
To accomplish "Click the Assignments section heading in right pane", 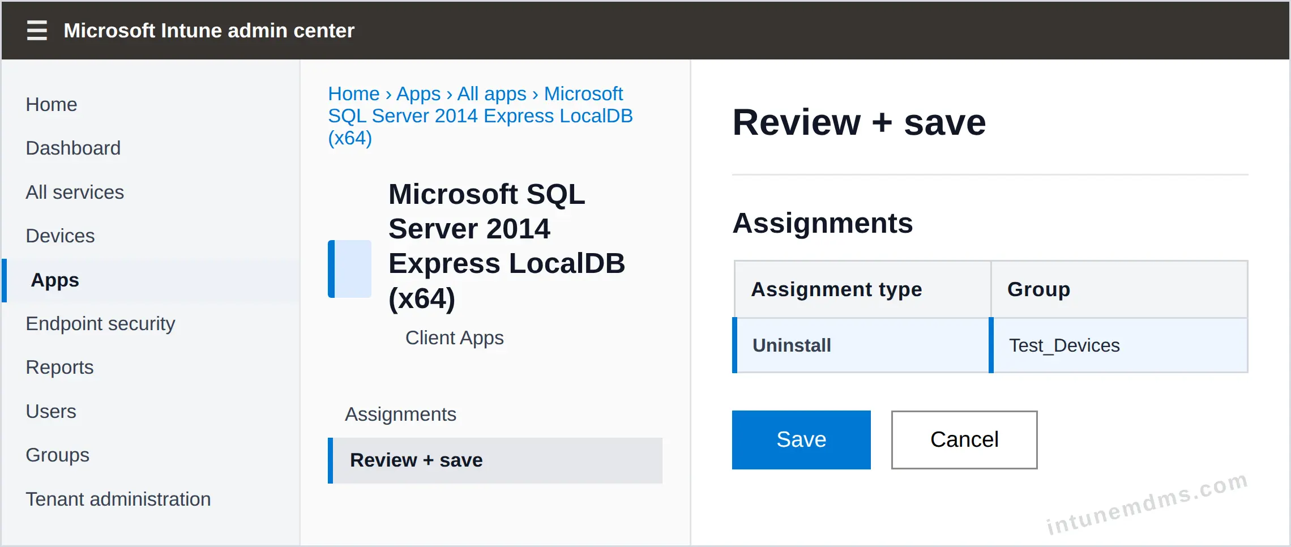I will [x=823, y=223].
